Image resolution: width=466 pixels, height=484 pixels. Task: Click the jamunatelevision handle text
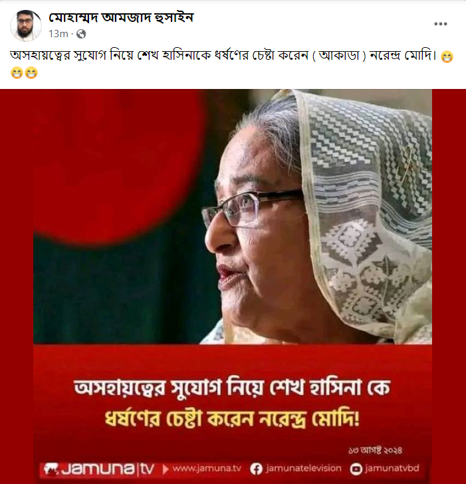click(303, 469)
